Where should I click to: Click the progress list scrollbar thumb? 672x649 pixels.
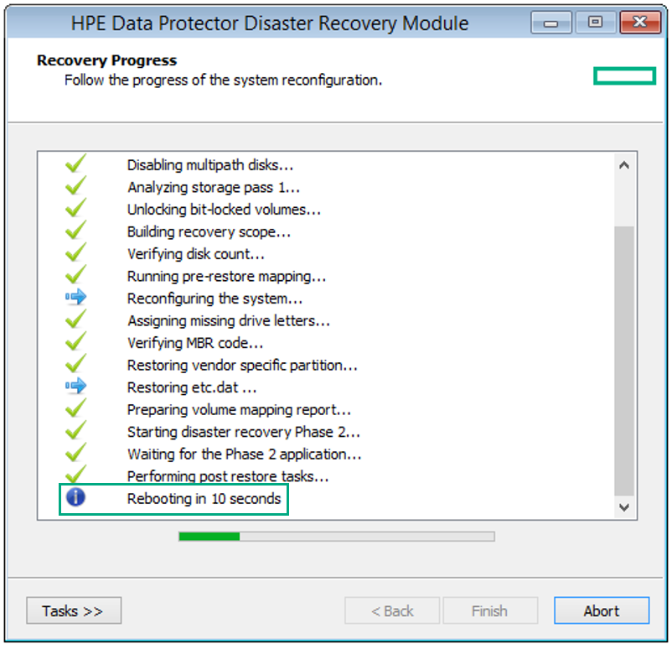pos(624,361)
